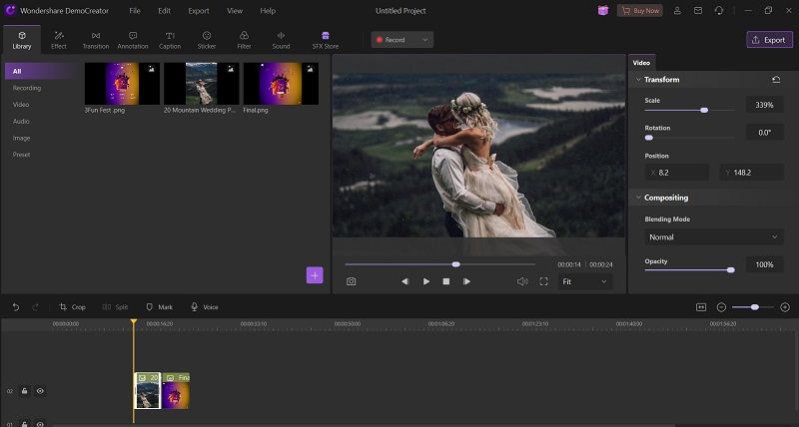Adjust the Rotation slider

click(690, 138)
